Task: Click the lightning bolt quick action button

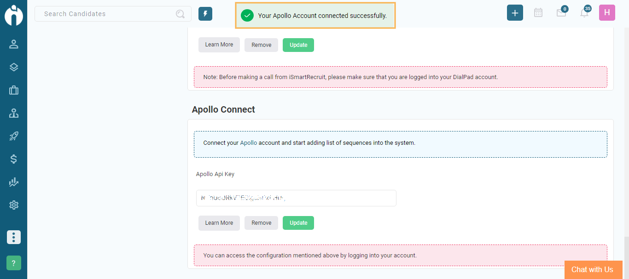Action: (205, 14)
